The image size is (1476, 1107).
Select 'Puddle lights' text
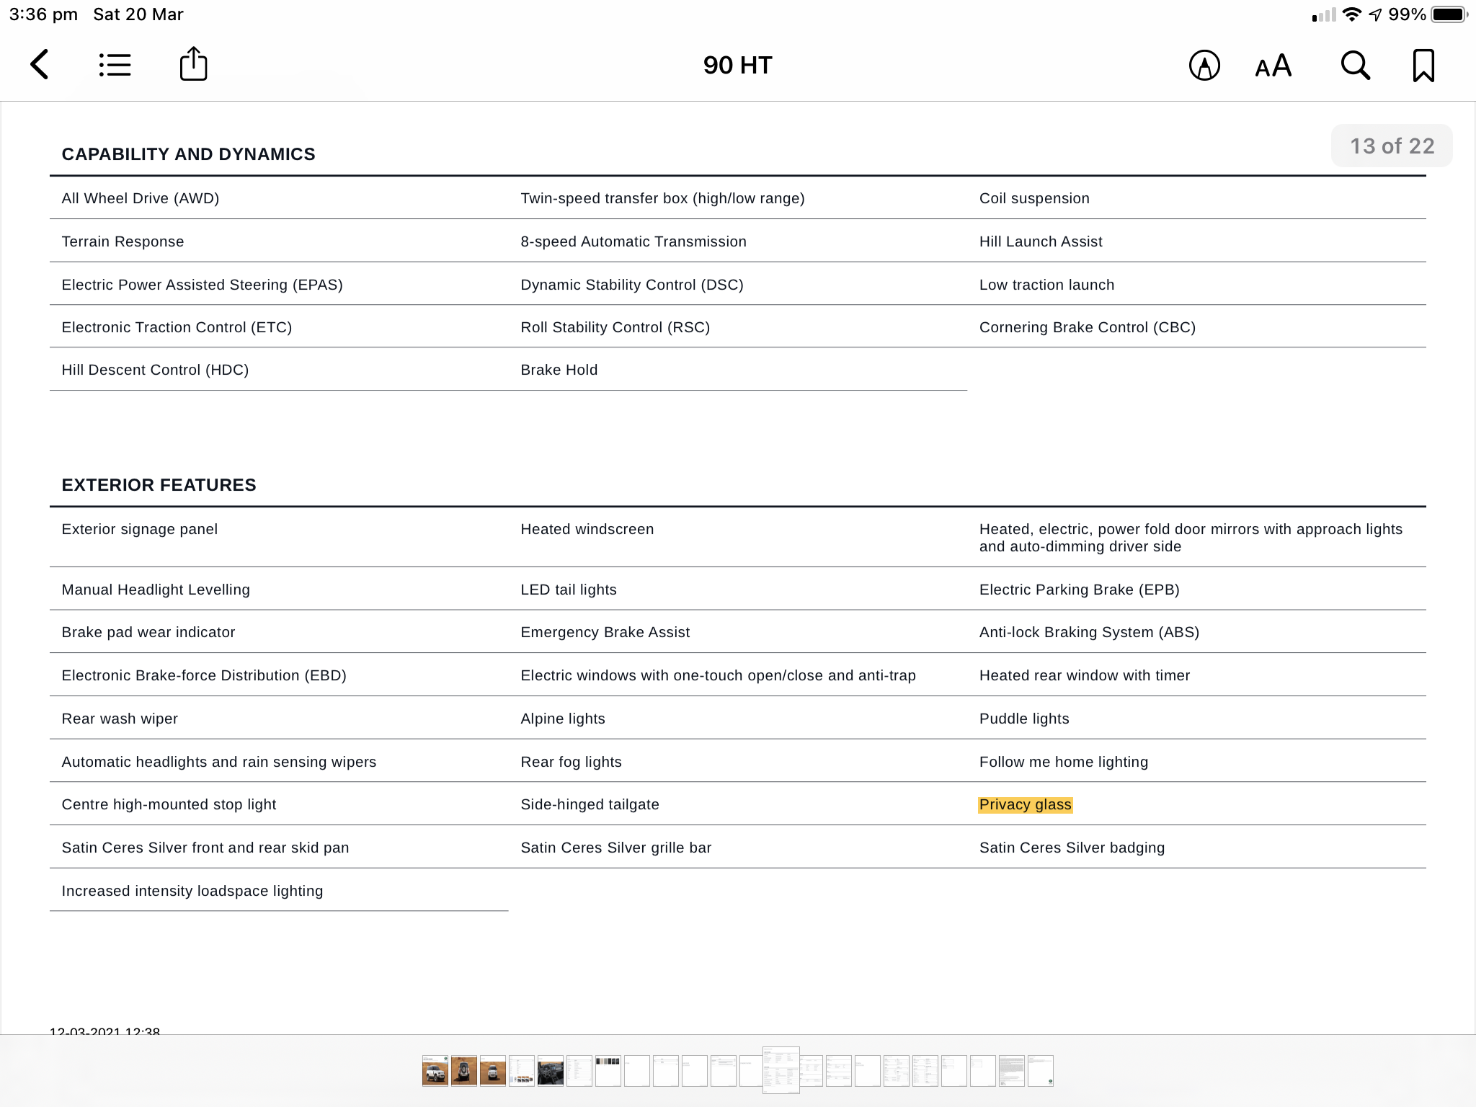click(1024, 719)
